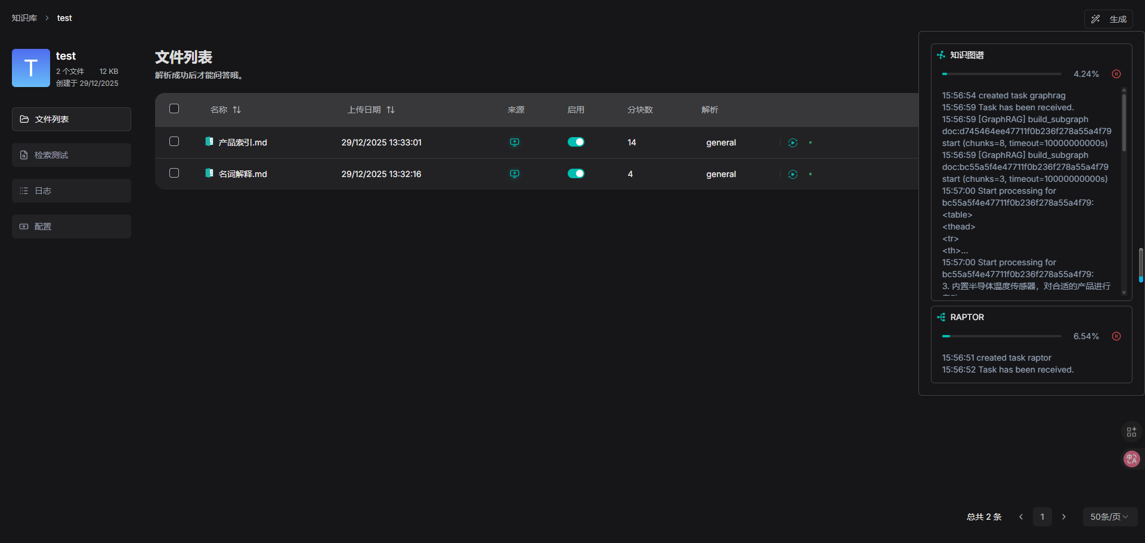Pause the knowledge graph task
Screen dimensions: 1145x543
[x=1116, y=74]
